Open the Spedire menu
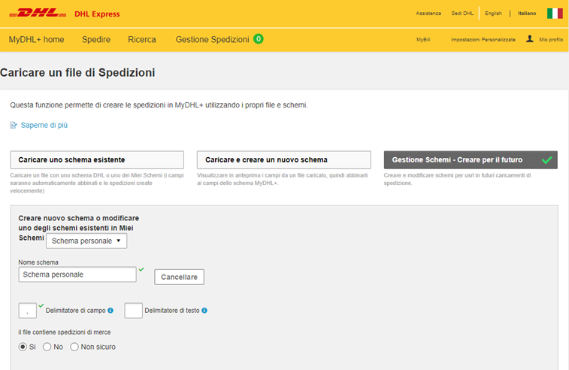This screenshot has height=370, width=569. [x=96, y=39]
